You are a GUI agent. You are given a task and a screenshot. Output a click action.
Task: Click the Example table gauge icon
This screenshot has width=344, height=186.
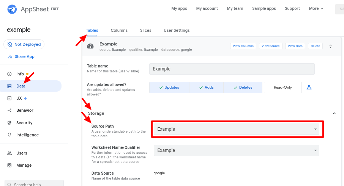coord(90,46)
